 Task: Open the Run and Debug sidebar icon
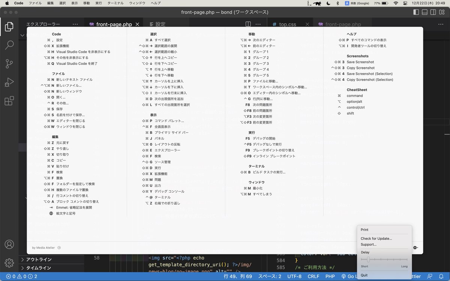(x=9, y=82)
